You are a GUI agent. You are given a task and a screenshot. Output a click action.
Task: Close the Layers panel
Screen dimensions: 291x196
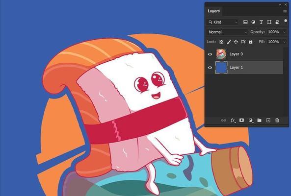click(x=286, y=4)
